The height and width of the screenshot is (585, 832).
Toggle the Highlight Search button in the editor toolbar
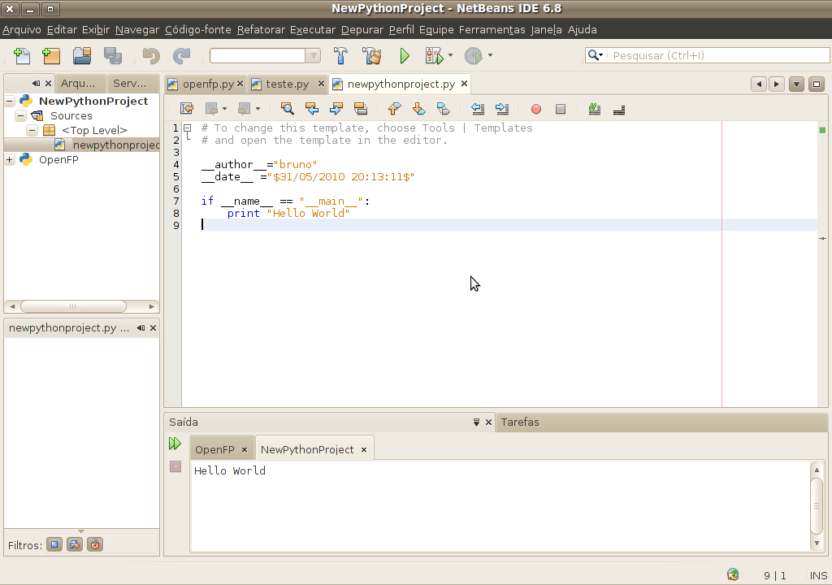tap(361, 109)
